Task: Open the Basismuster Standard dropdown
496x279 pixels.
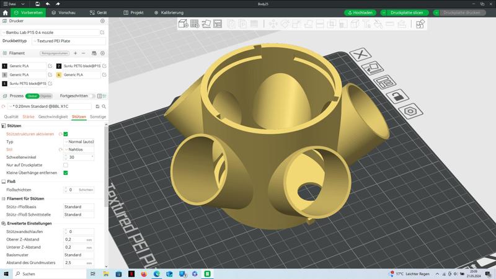Action: pos(79,255)
